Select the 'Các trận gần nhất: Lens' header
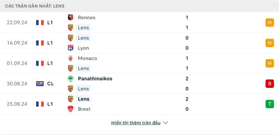 tap(35, 6)
